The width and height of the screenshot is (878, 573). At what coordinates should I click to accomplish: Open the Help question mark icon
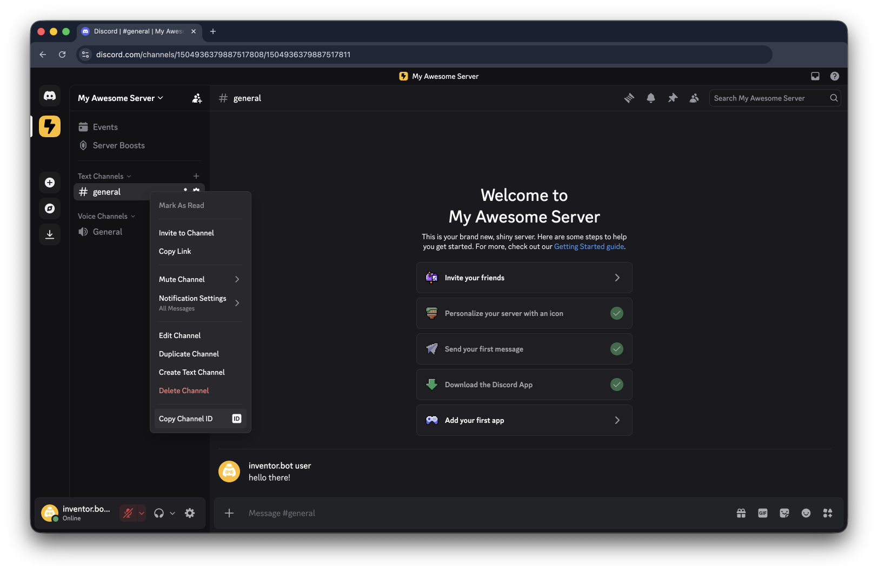pos(835,76)
